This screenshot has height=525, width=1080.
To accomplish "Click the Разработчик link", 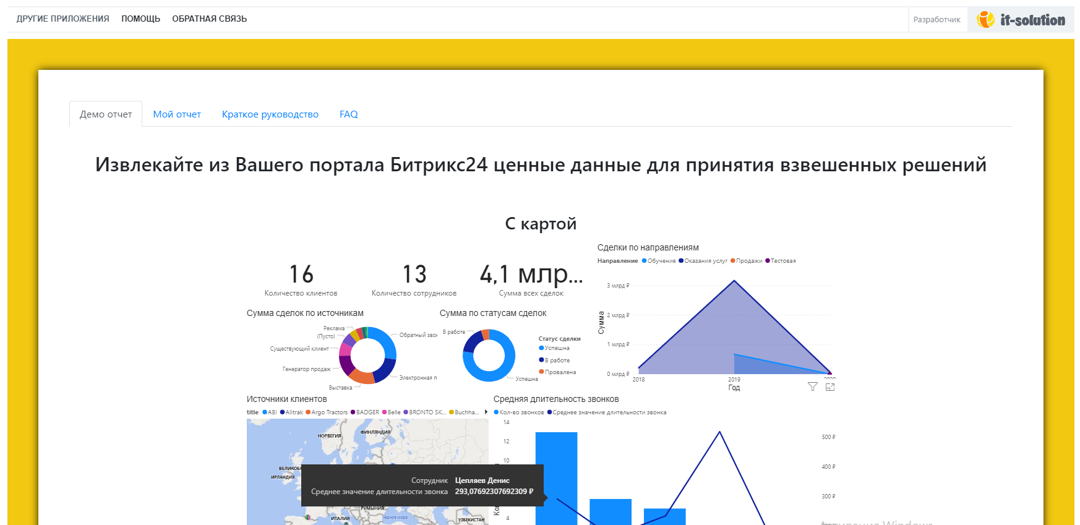I will pos(936,20).
